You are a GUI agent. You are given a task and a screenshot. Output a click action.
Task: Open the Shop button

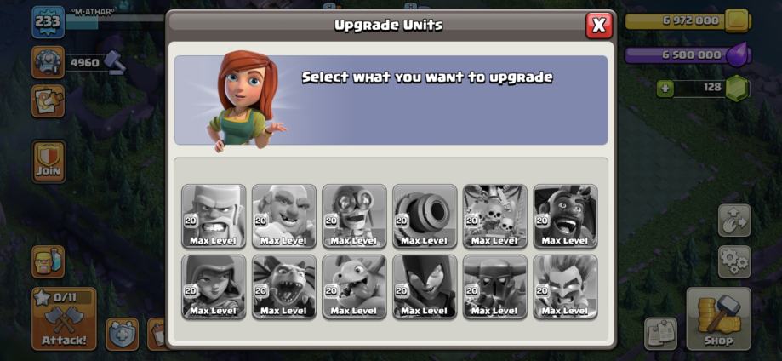tap(719, 318)
